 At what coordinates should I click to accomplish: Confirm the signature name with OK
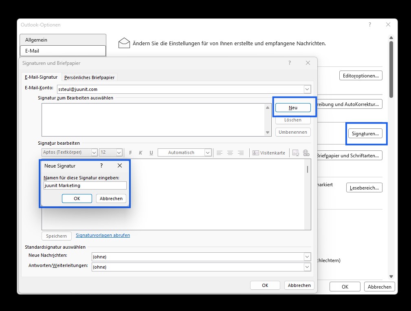pyautogui.click(x=77, y=199)
